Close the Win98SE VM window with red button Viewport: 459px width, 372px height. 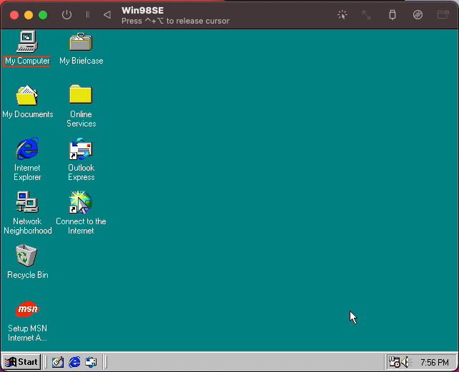click(14, 15)
